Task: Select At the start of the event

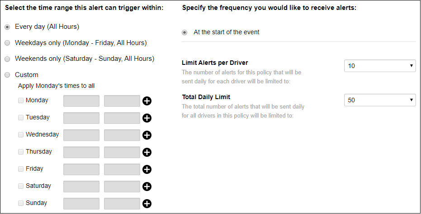Action: (184, 32)
